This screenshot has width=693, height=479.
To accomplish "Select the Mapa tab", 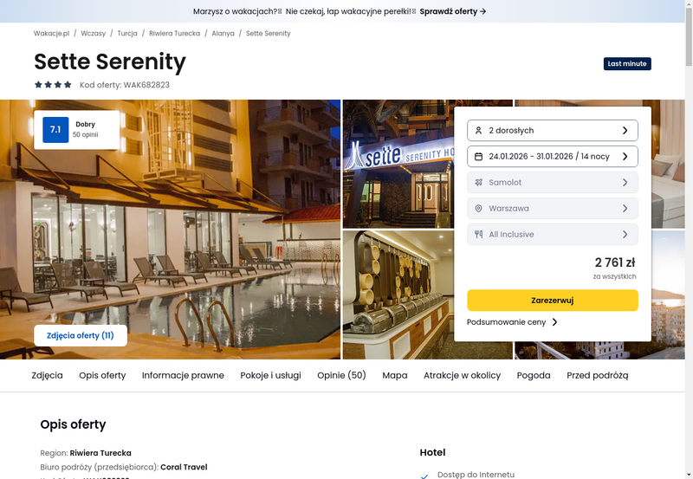I will pyautogui.click(x=395, y=375).
